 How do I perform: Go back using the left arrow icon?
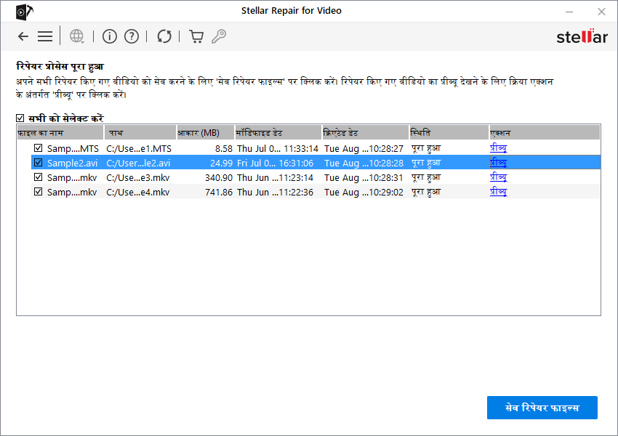pos(23,36)
